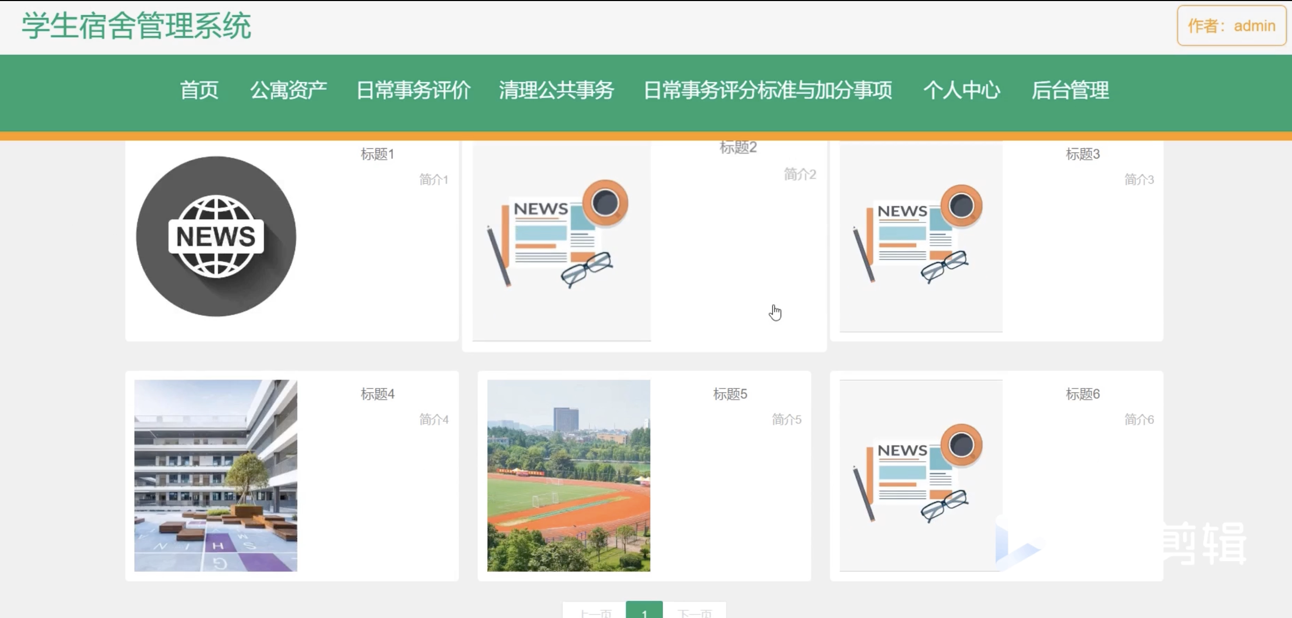
Task: Open 日常事务评分标准与加分事项 menu item
Action: 767,90
